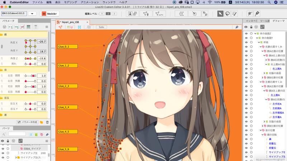Toggle visibility of 首の位置 deformer
The height and width of the screenshot is (161, 287).
(x=246, y=130)
